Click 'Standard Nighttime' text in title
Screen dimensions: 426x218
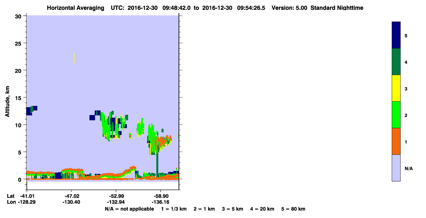click(x=337, y=8)
